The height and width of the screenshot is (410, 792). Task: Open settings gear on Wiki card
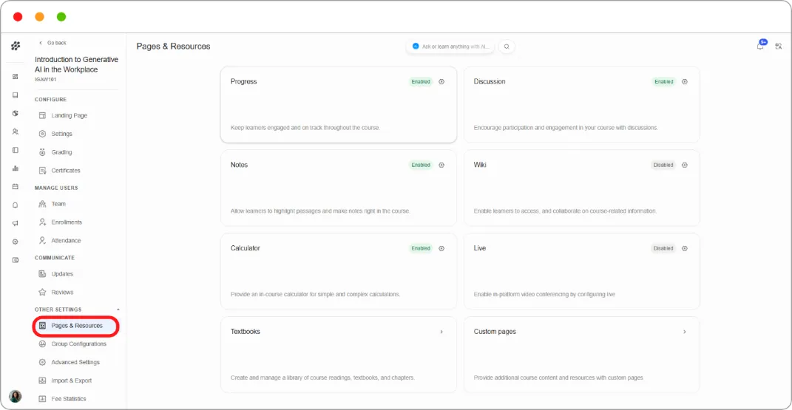[685, 165]
